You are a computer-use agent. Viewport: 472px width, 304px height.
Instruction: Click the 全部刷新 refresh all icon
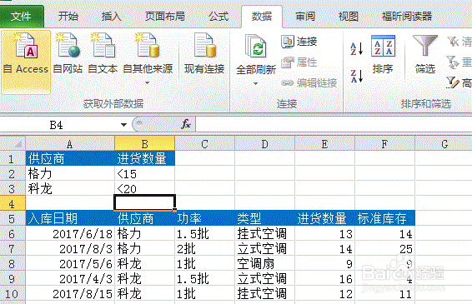click(256, 47)
